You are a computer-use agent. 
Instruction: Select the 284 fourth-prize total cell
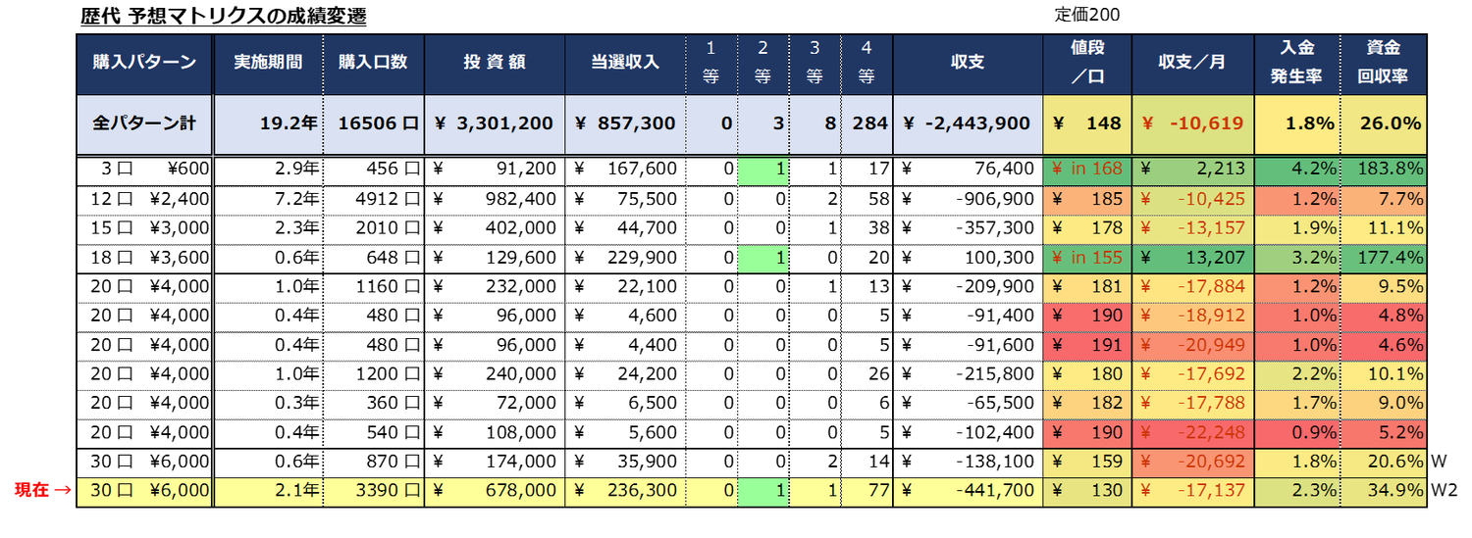[867, 123]
